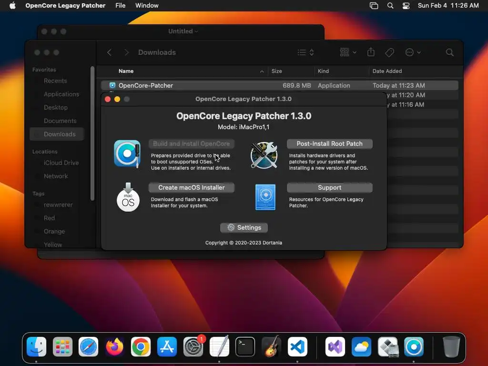Select OpenCore-Patcher file in Downloads
This screenshot has height=366, width=488.
279,86
